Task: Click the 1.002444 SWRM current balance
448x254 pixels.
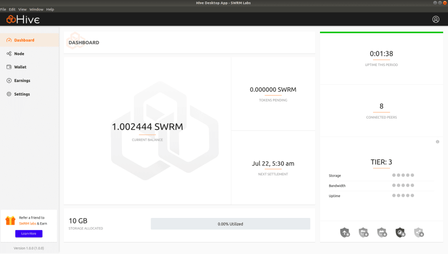Action: point(147,127)
